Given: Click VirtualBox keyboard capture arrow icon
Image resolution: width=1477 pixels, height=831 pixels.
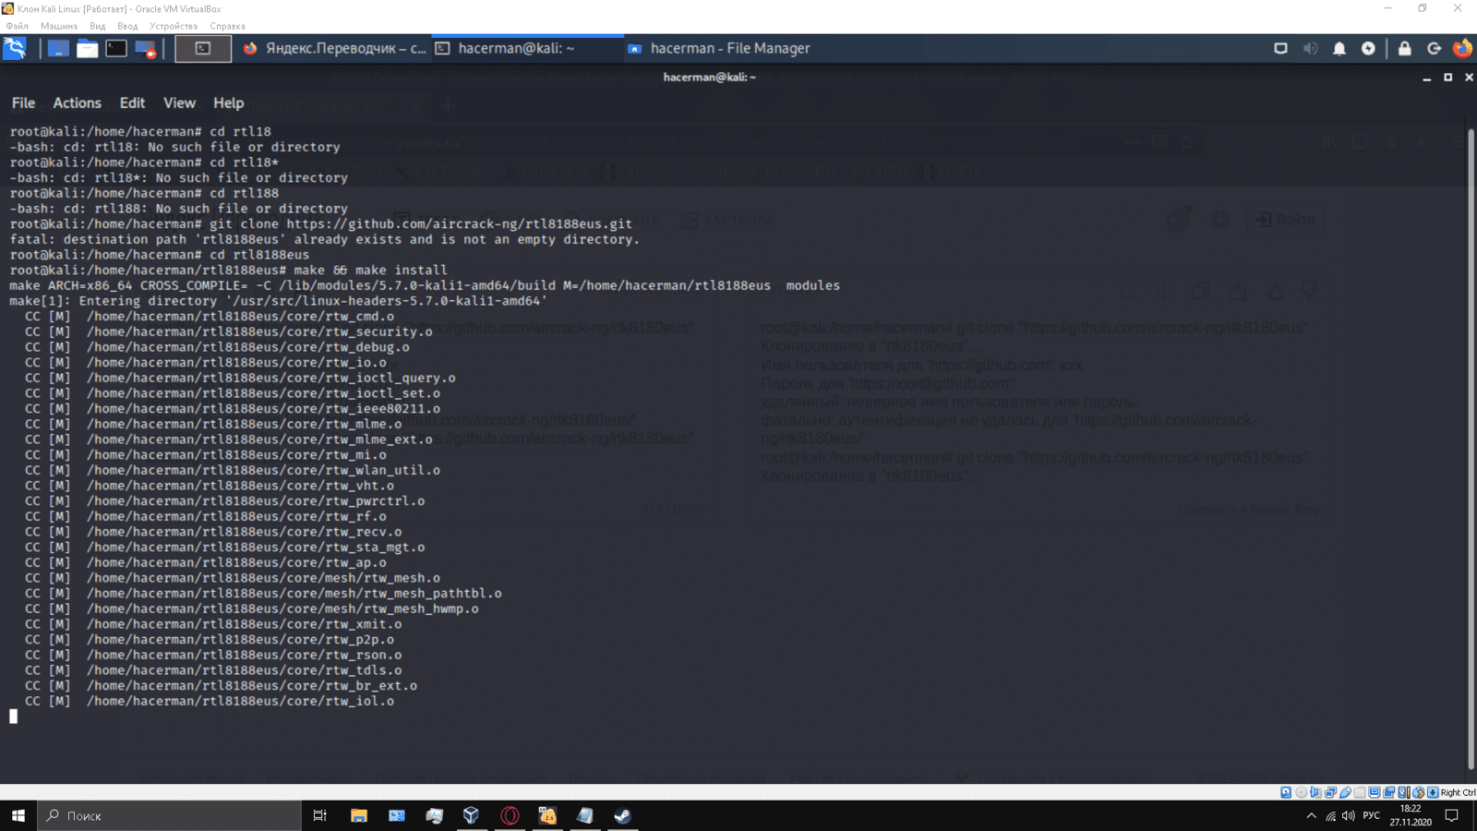Looking at the screenshot, I should tap(1433, 792).
